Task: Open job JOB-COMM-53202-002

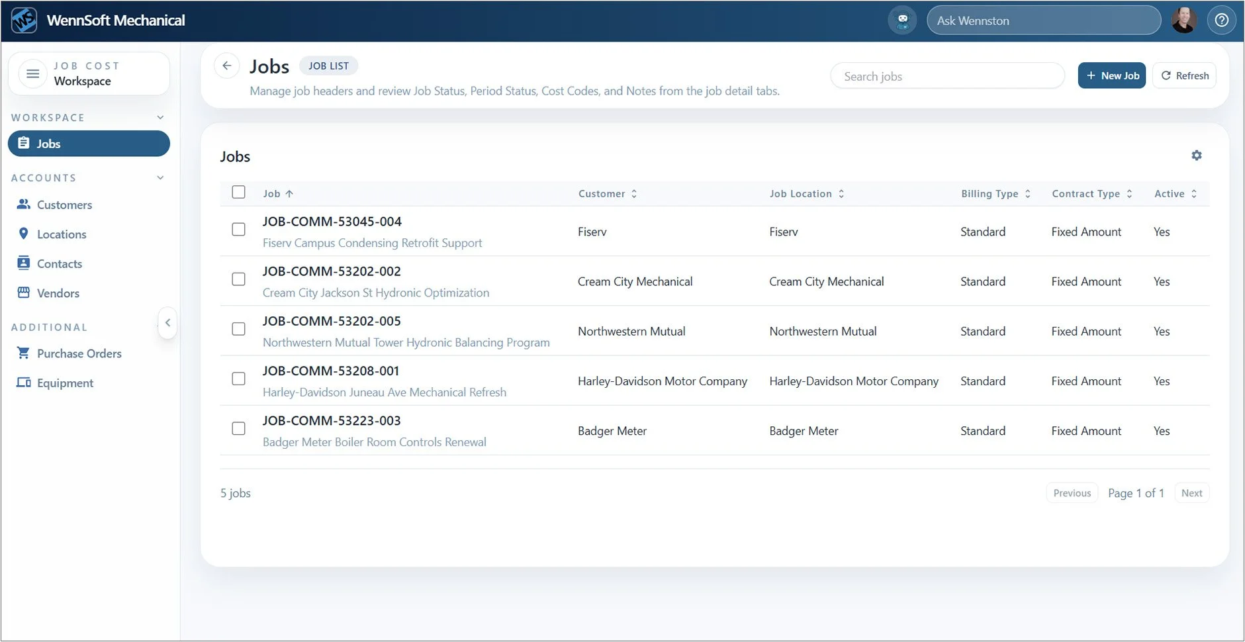Action: point(332,271)
